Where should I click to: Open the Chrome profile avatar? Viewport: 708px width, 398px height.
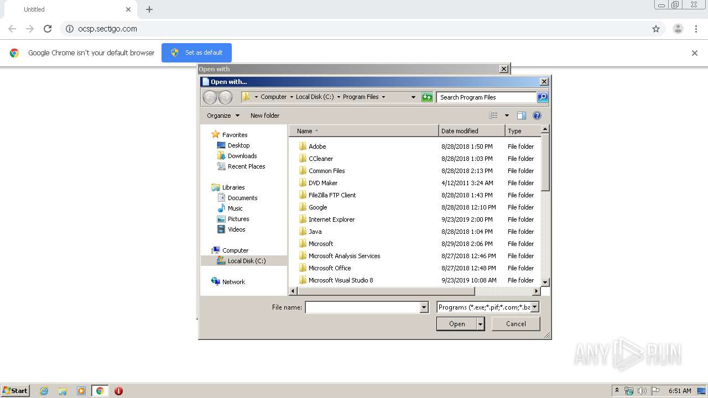[678, 29]
